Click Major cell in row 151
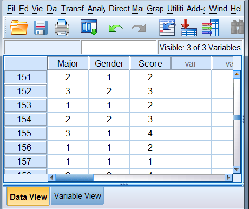Screen dimensions: 249x209 coord(68,77)
